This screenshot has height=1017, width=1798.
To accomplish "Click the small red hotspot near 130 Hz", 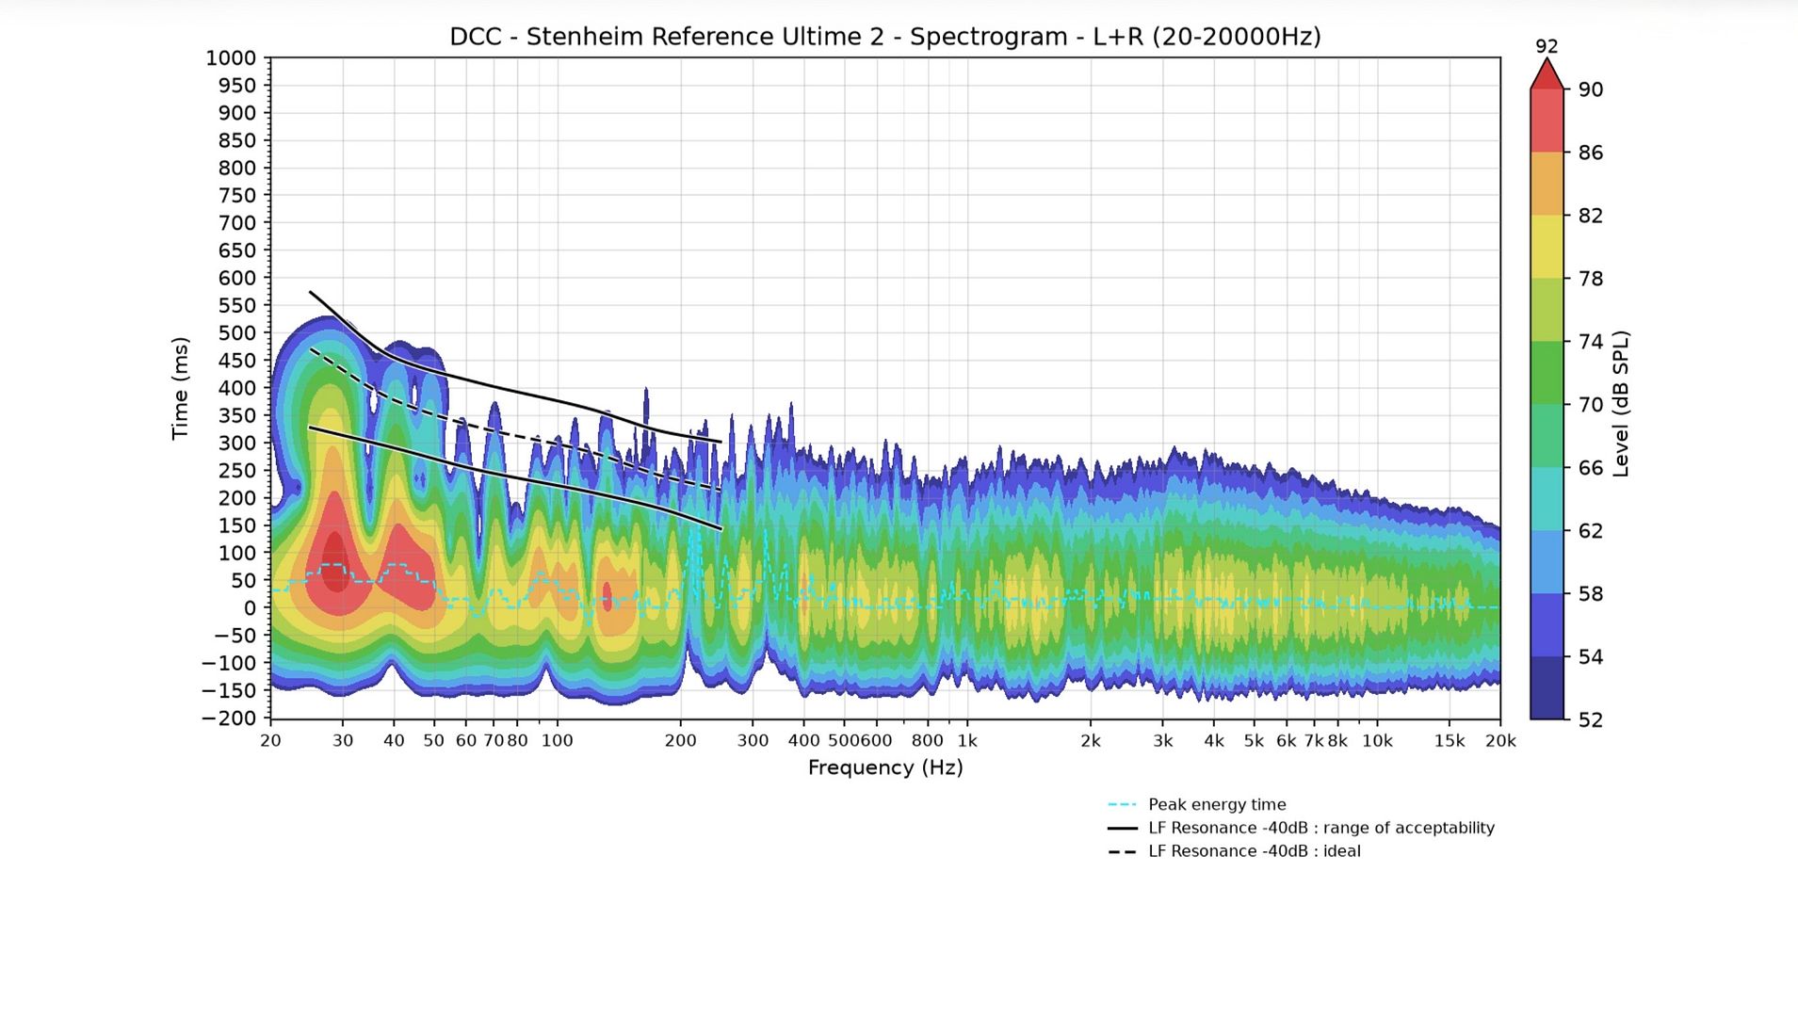I will (607, 595).
